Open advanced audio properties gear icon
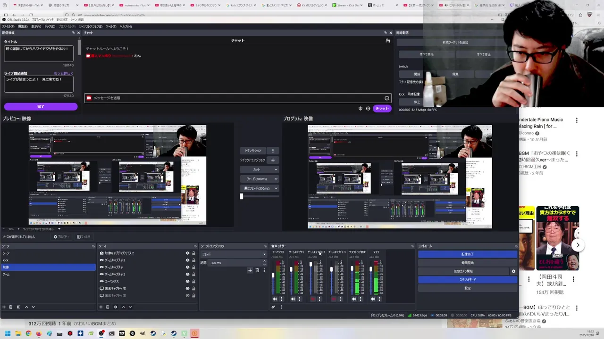Screen dimensions: 604x339 click(273, 307)
